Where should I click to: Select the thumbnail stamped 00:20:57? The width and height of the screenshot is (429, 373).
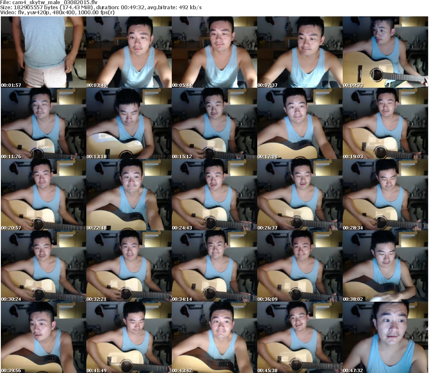(44, 195)
